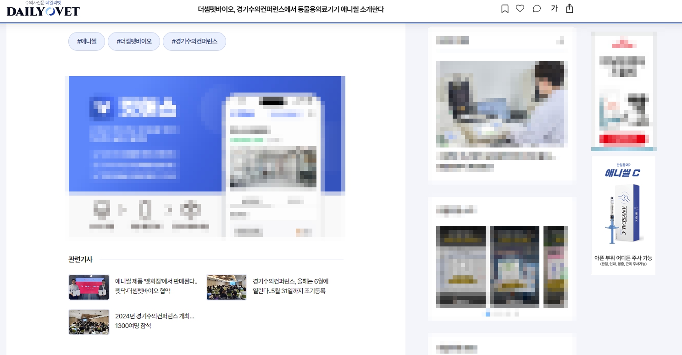The height and width of the screenshot is (355, 682).
Task: Click the article headline in top bar
Action: (x=291, y=9)
